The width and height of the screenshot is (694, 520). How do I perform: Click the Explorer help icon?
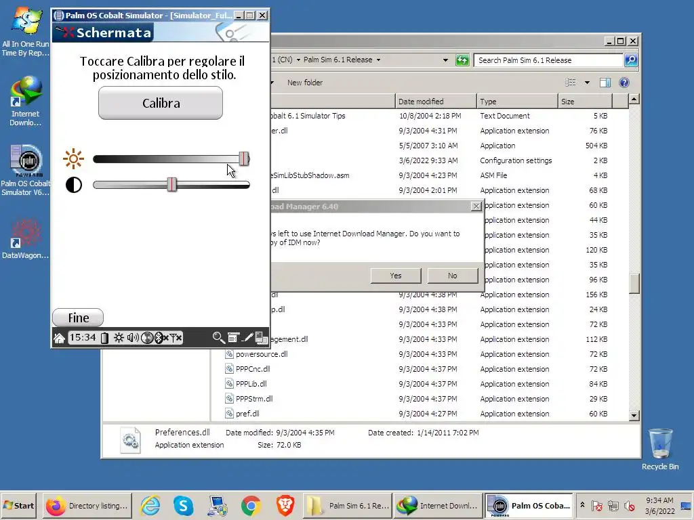pyautogui.click(x=624, y=83)
